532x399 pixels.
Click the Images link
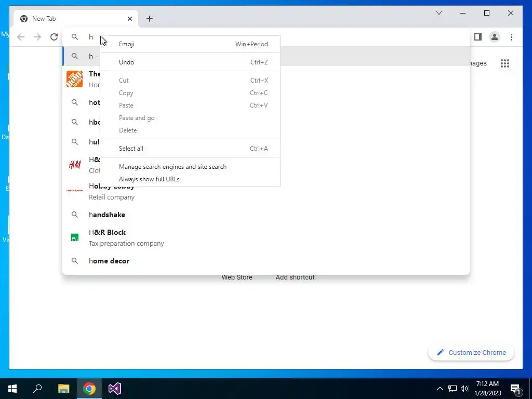[478, 63]
